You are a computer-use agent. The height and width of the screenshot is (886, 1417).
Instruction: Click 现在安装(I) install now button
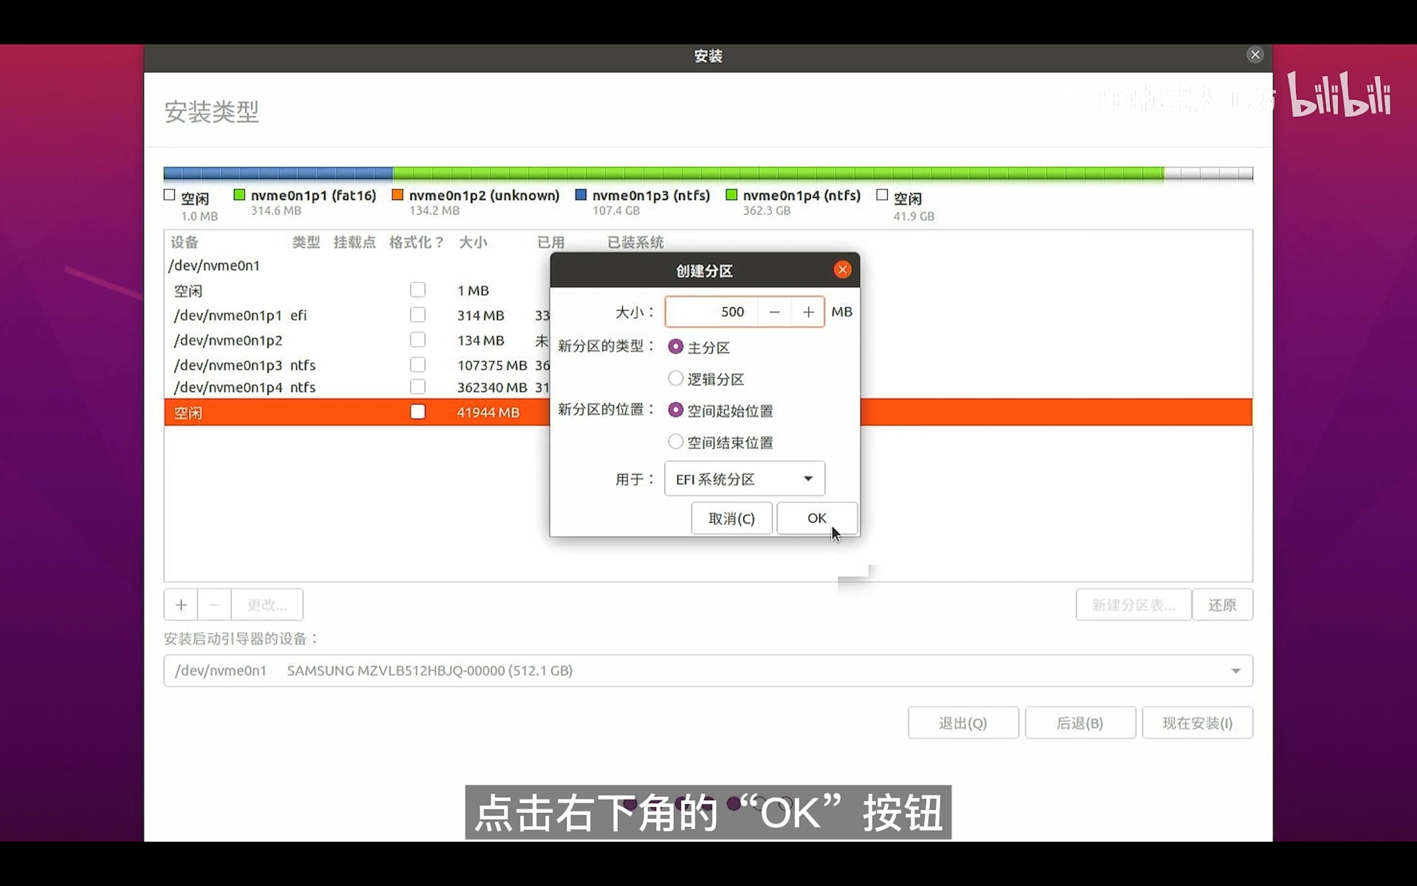point(1197,723)
